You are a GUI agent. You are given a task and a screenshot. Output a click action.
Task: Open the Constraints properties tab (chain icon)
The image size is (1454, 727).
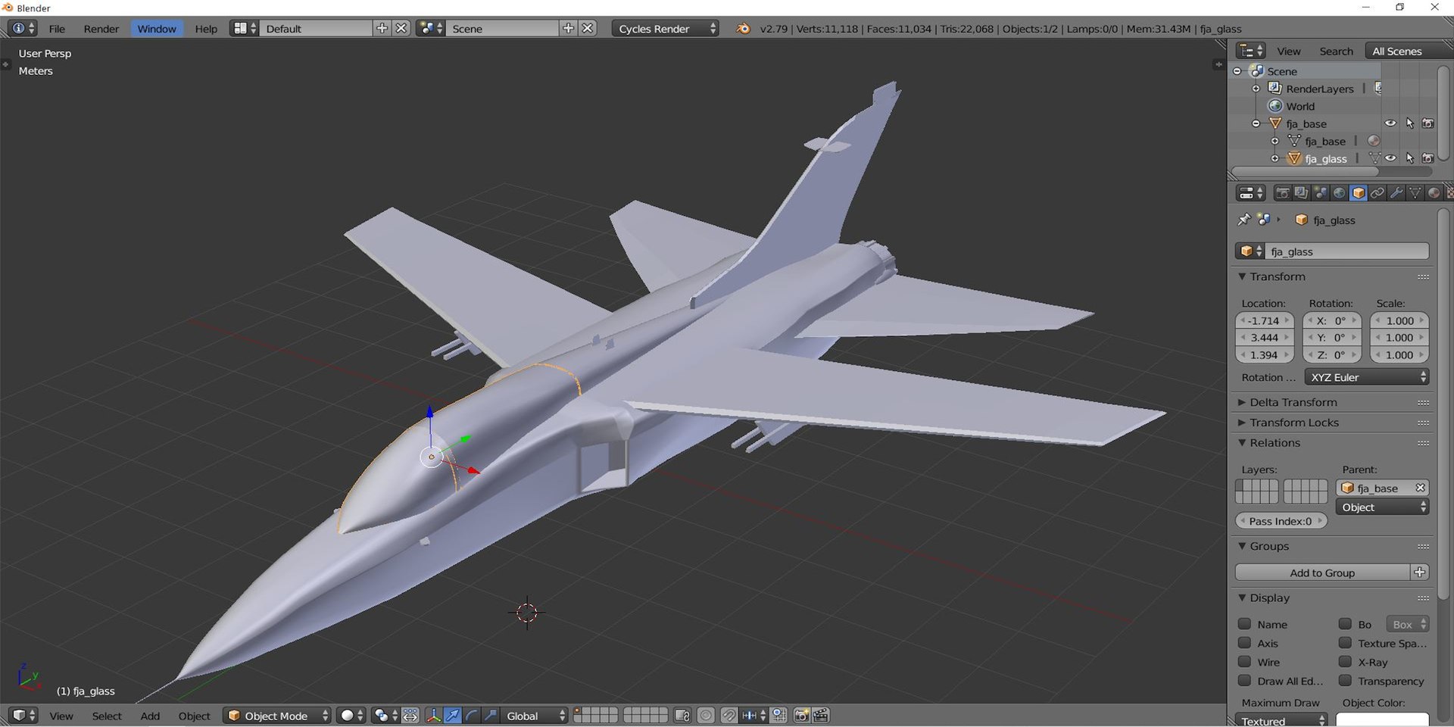pyautogui.click(x=1378, y=193)
